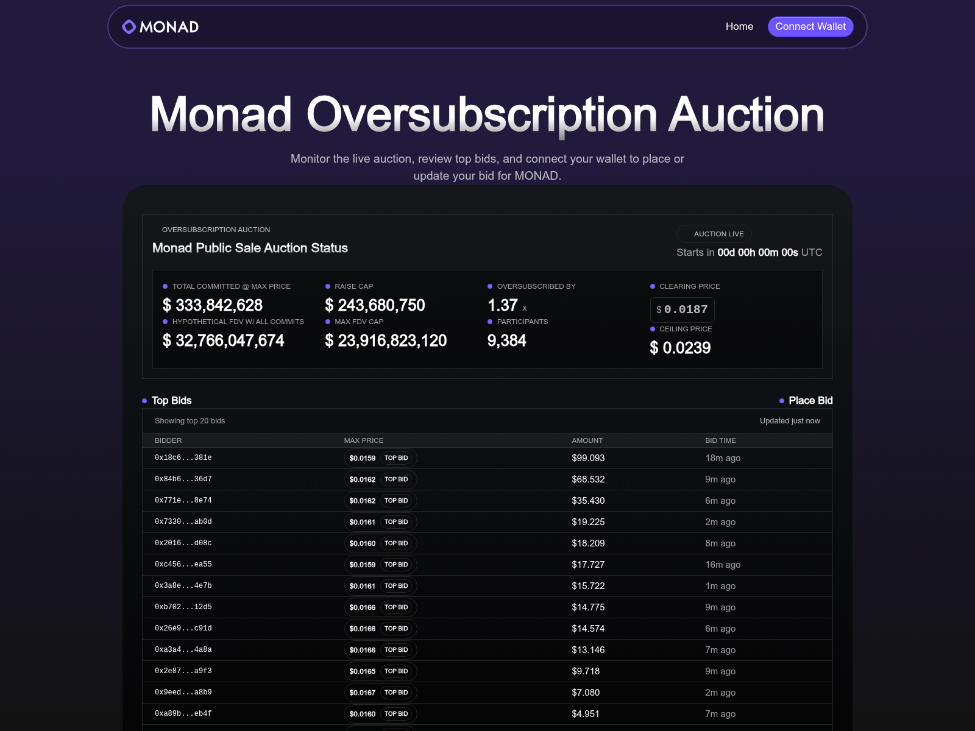
Task: Click the MAX PRICE column header
Action: [x=364, y=440]
